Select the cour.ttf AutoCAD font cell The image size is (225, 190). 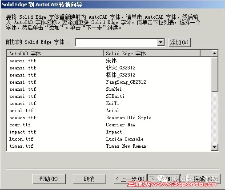click(x=20, y=125)
